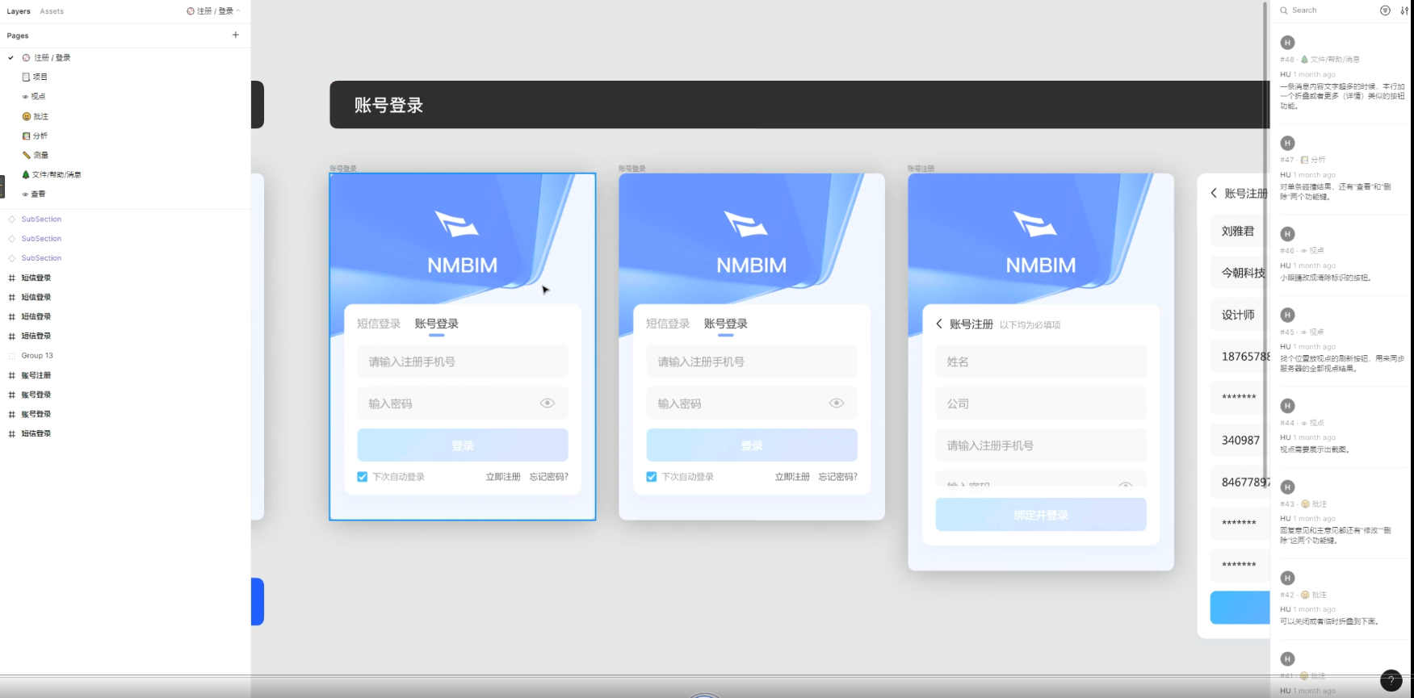Click 立即注册 link in the selected blue-outlined frame

pyautogui.click(x=503, y=477)
